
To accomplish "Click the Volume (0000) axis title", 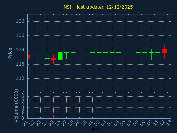I will point(16,106).
